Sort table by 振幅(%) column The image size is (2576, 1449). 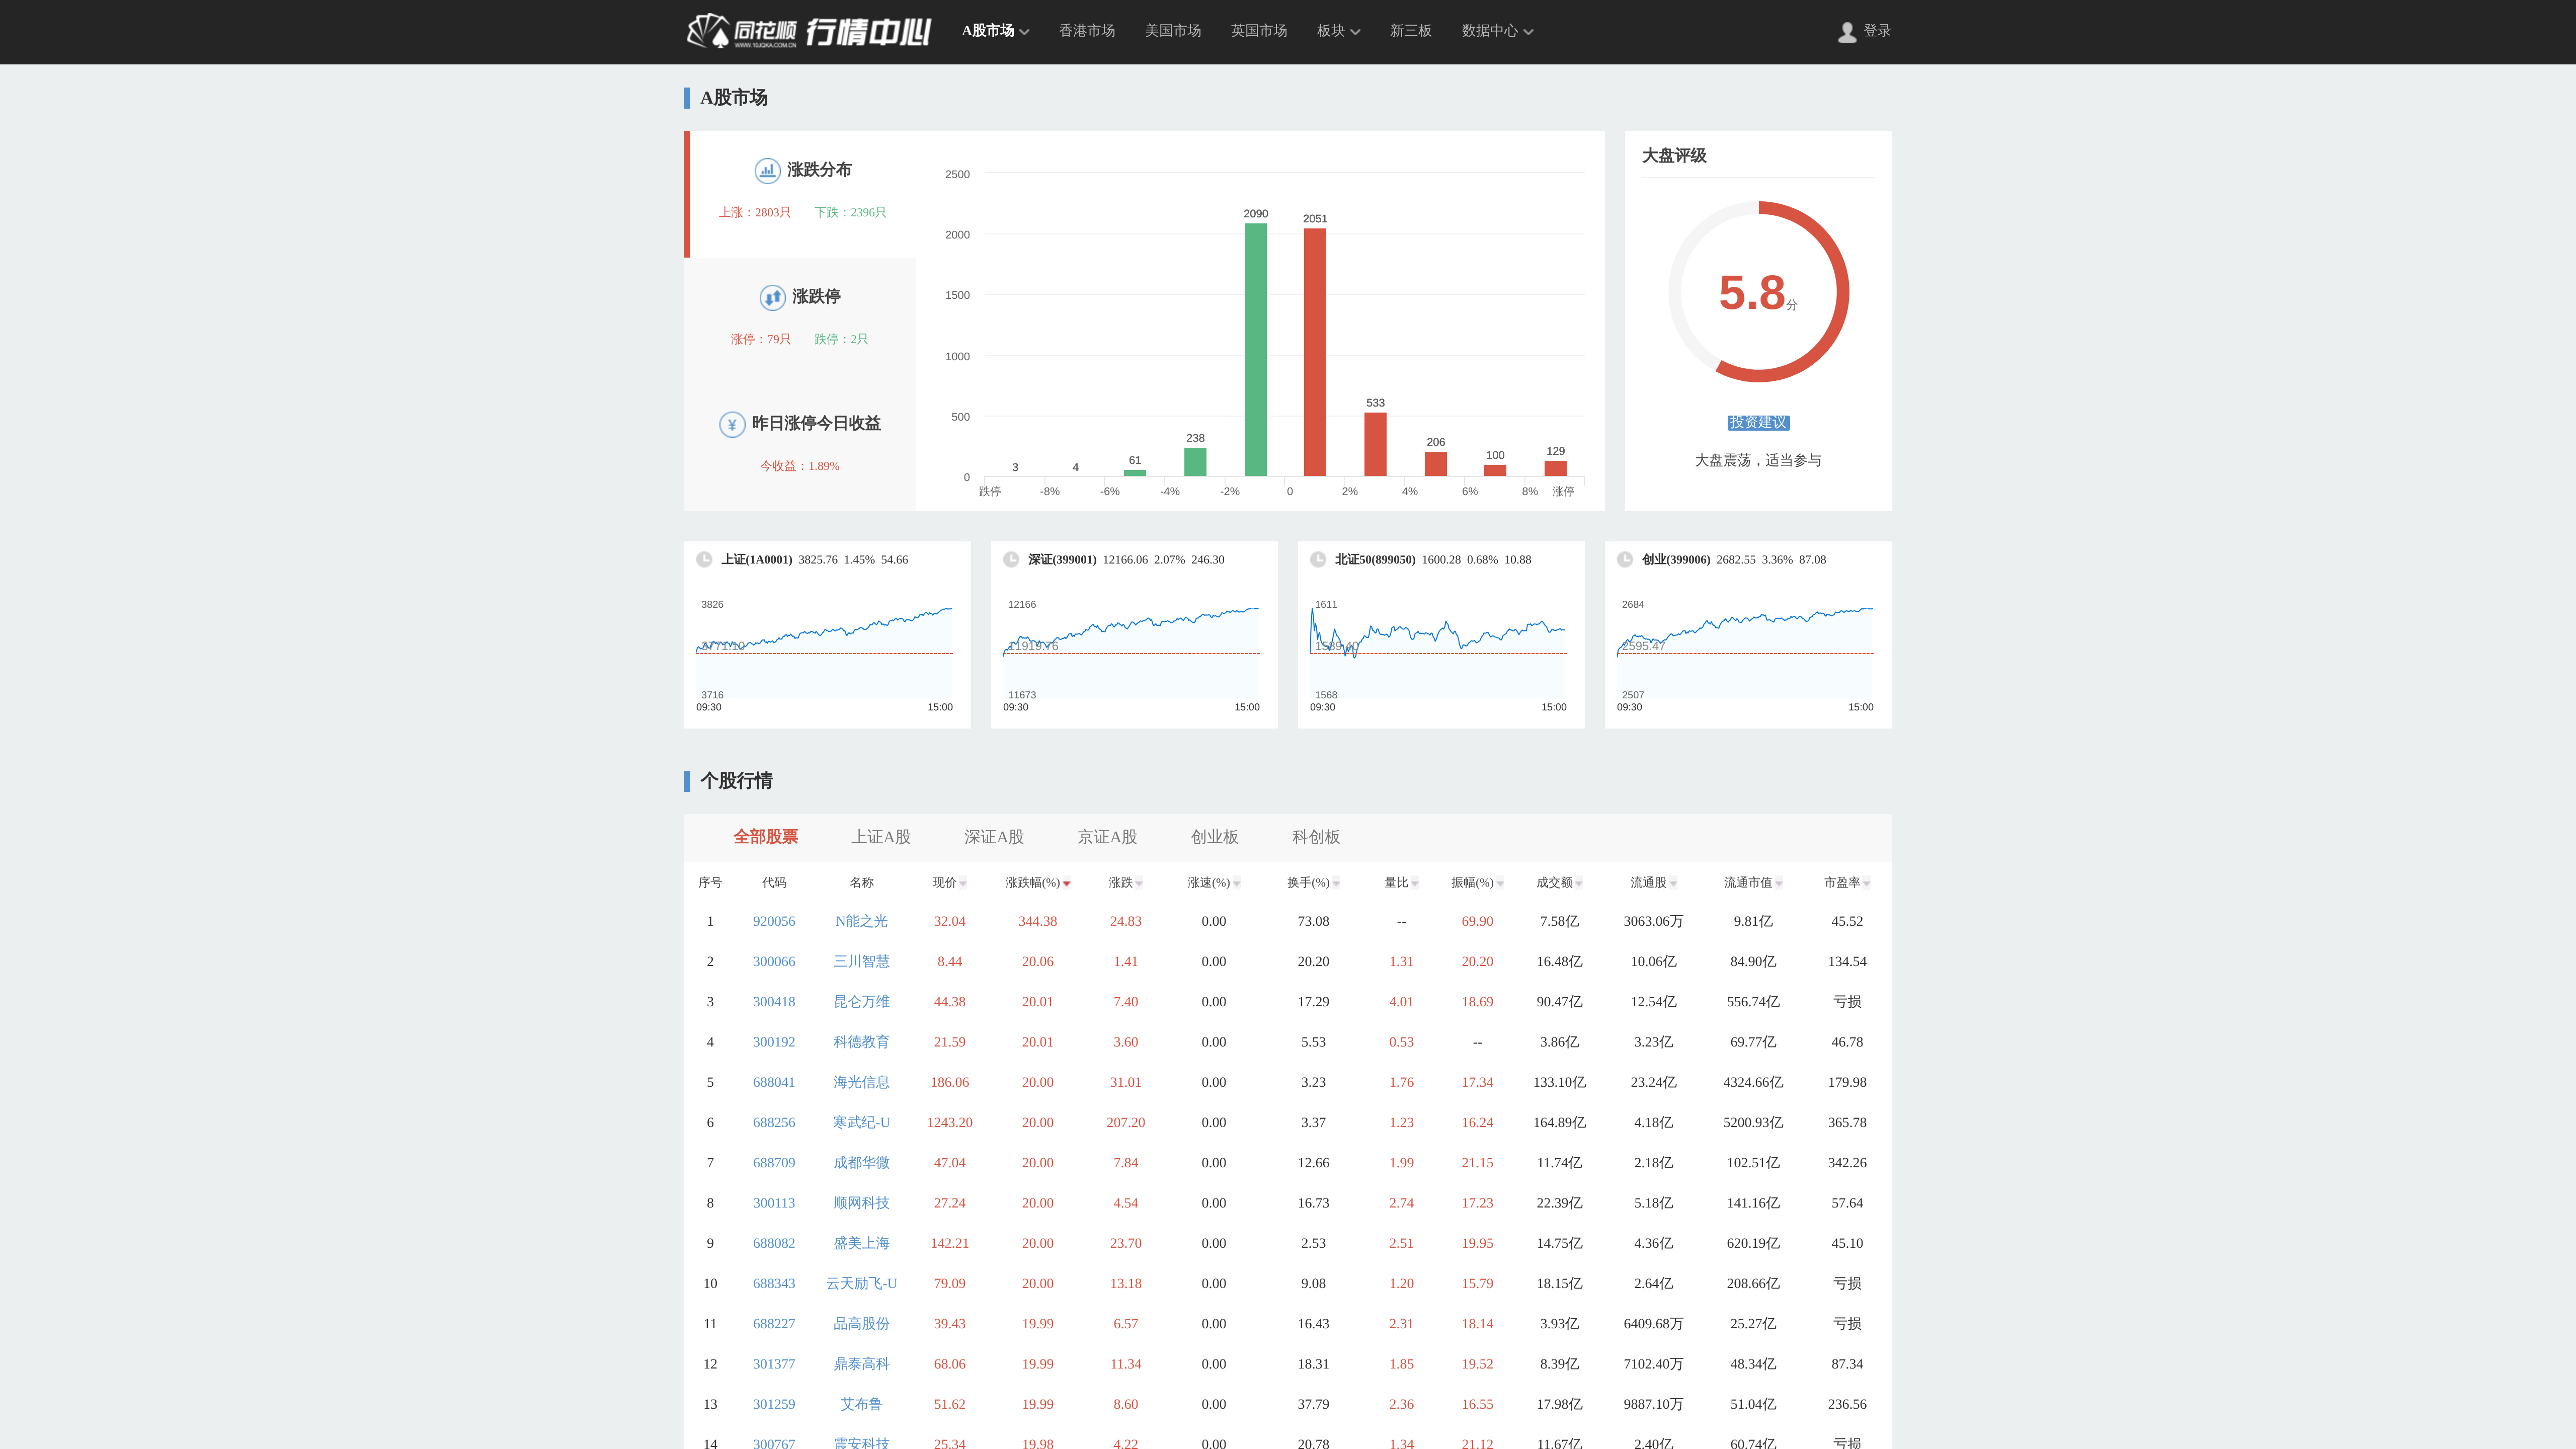click(1477, 882)
